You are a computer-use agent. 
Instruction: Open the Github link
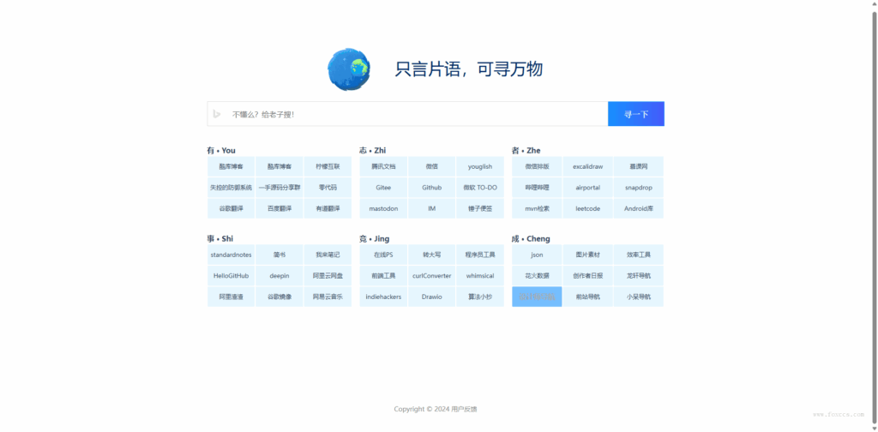432,188
